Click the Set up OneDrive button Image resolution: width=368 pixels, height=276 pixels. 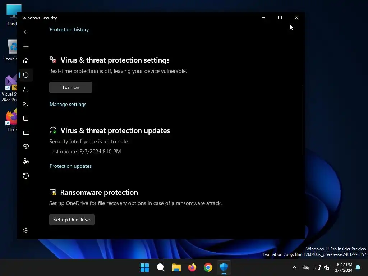pyautogui.click(x=72, y=220)
